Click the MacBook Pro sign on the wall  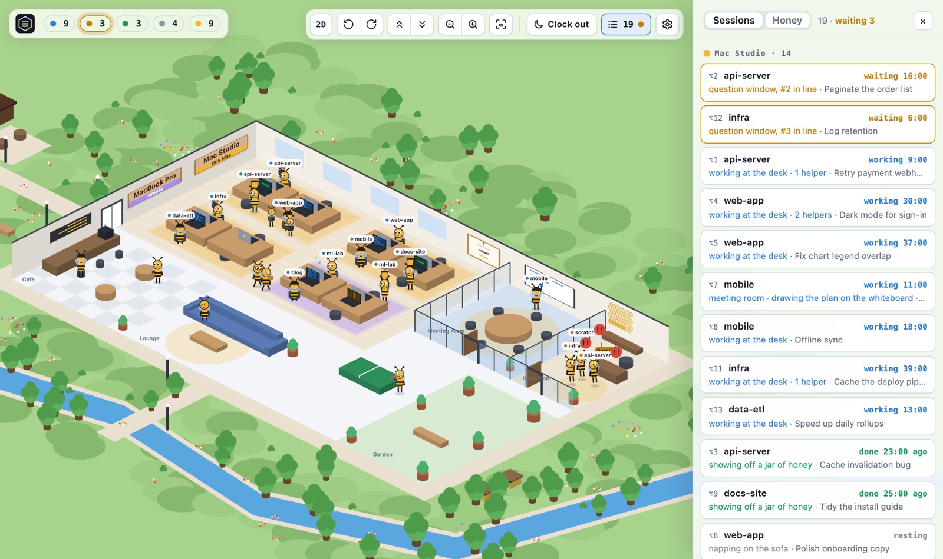154,187
